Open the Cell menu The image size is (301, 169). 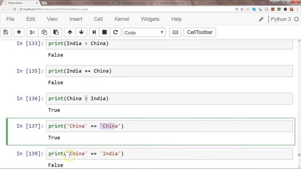98,19
